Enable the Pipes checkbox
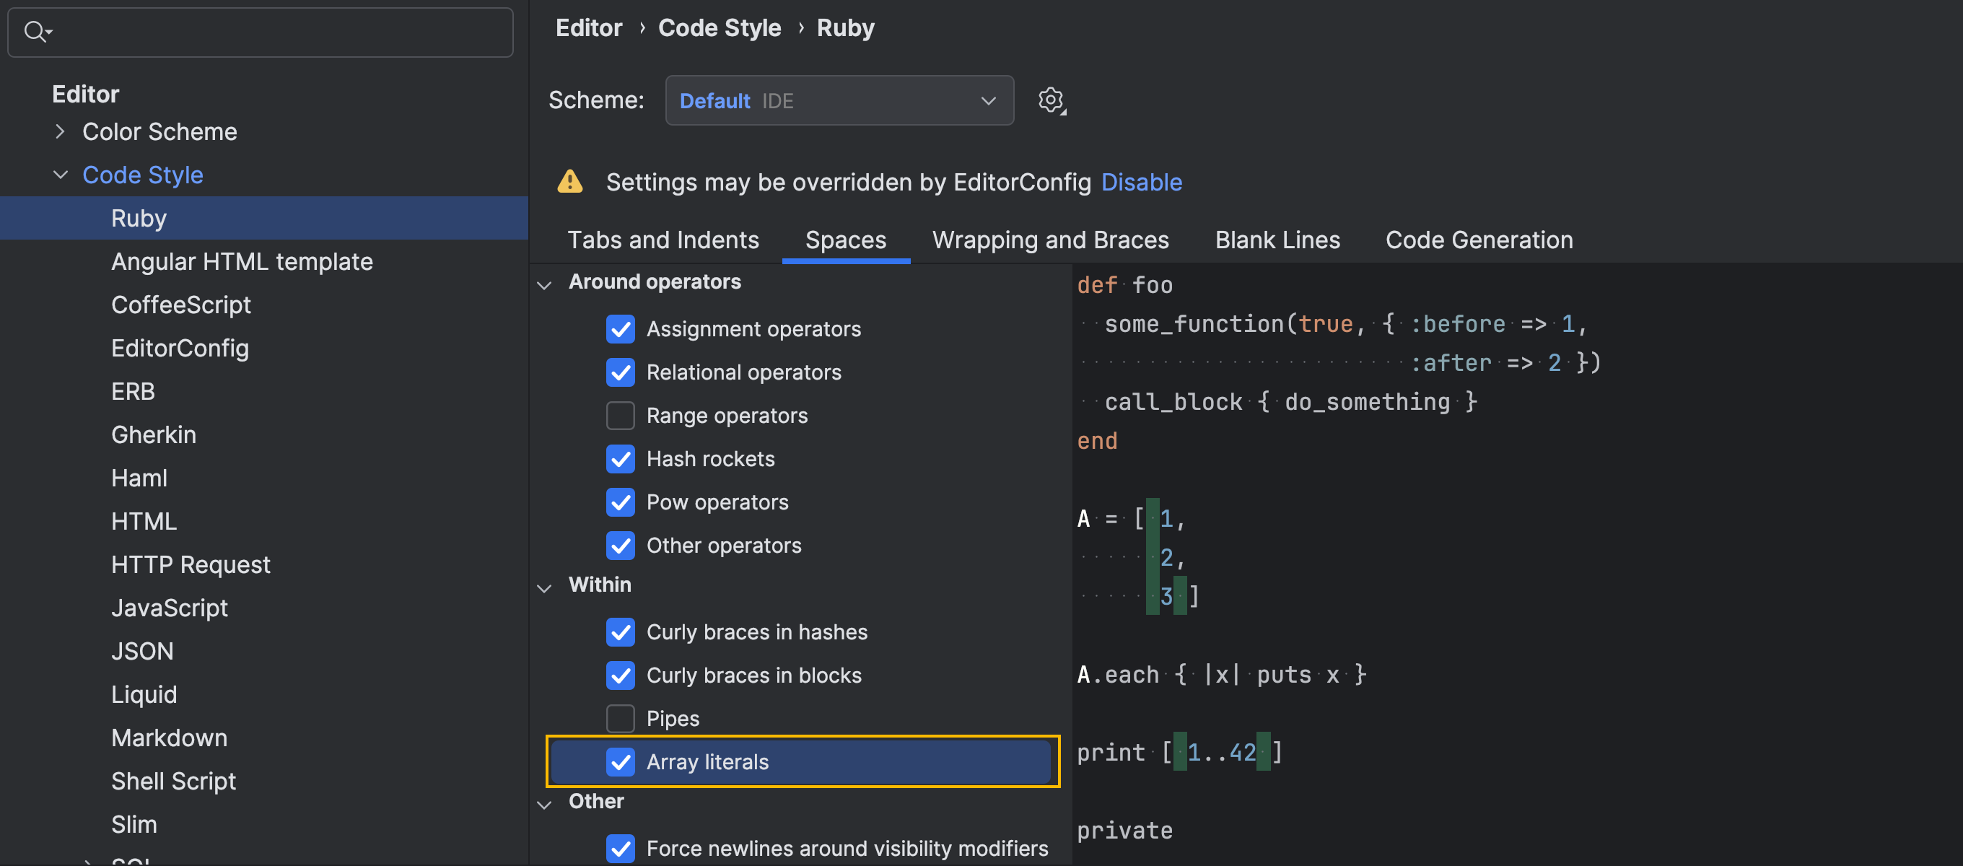 621,718
